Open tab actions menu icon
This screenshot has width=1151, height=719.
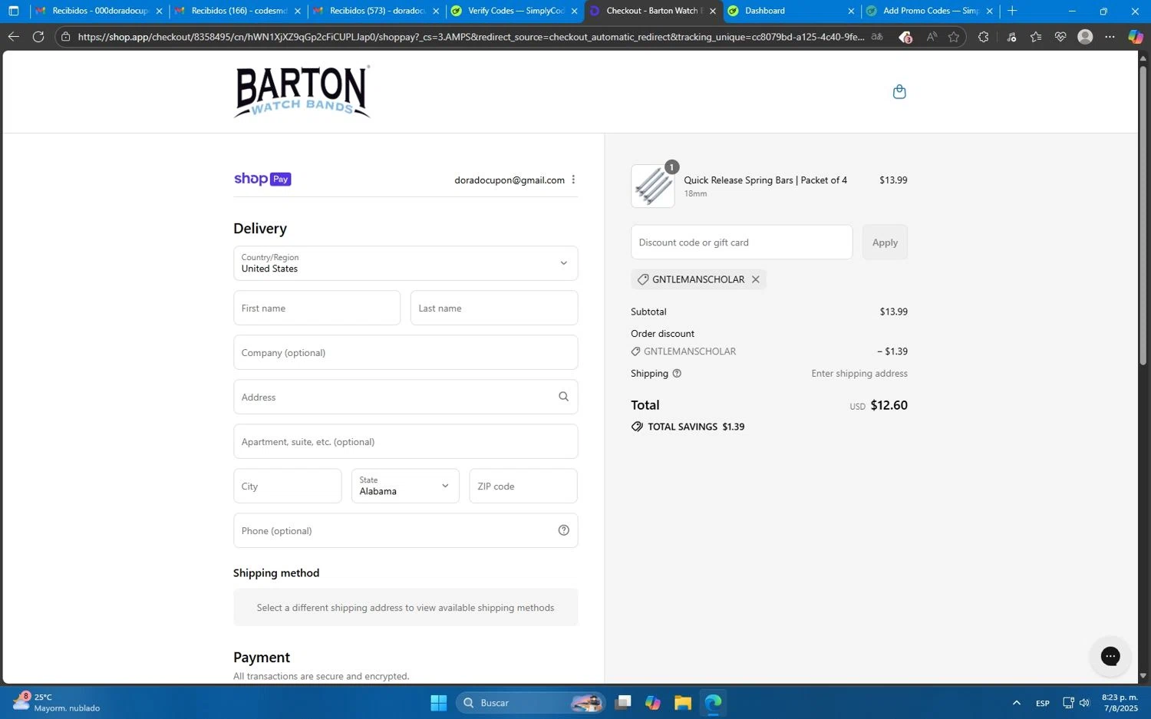pyautogui.click(x=13, y=11)
